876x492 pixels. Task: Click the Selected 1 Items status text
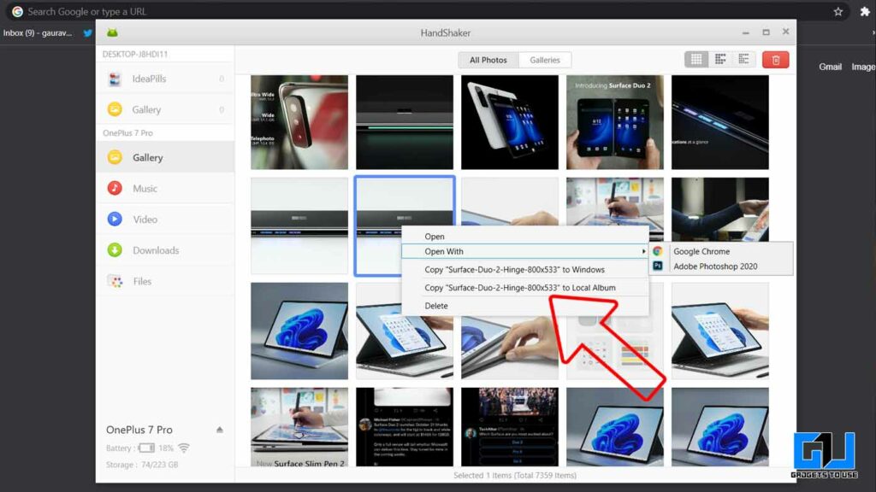pos(515,475)
